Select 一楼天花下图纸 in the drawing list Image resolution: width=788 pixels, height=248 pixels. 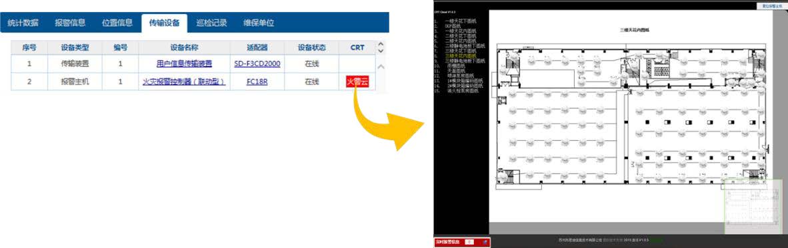click(x=461, y=21)
